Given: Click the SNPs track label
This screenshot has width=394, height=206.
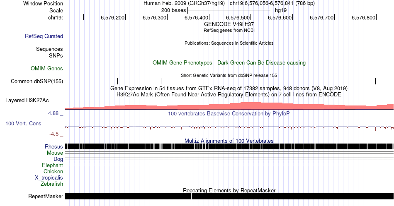Looking at the screenshot, I should [x=56, y=55].
